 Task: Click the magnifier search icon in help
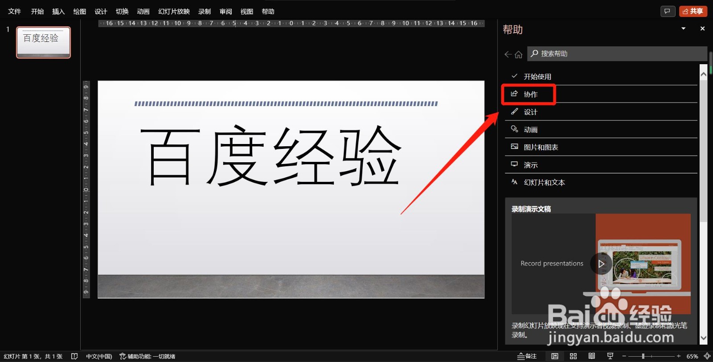(534, 53)
